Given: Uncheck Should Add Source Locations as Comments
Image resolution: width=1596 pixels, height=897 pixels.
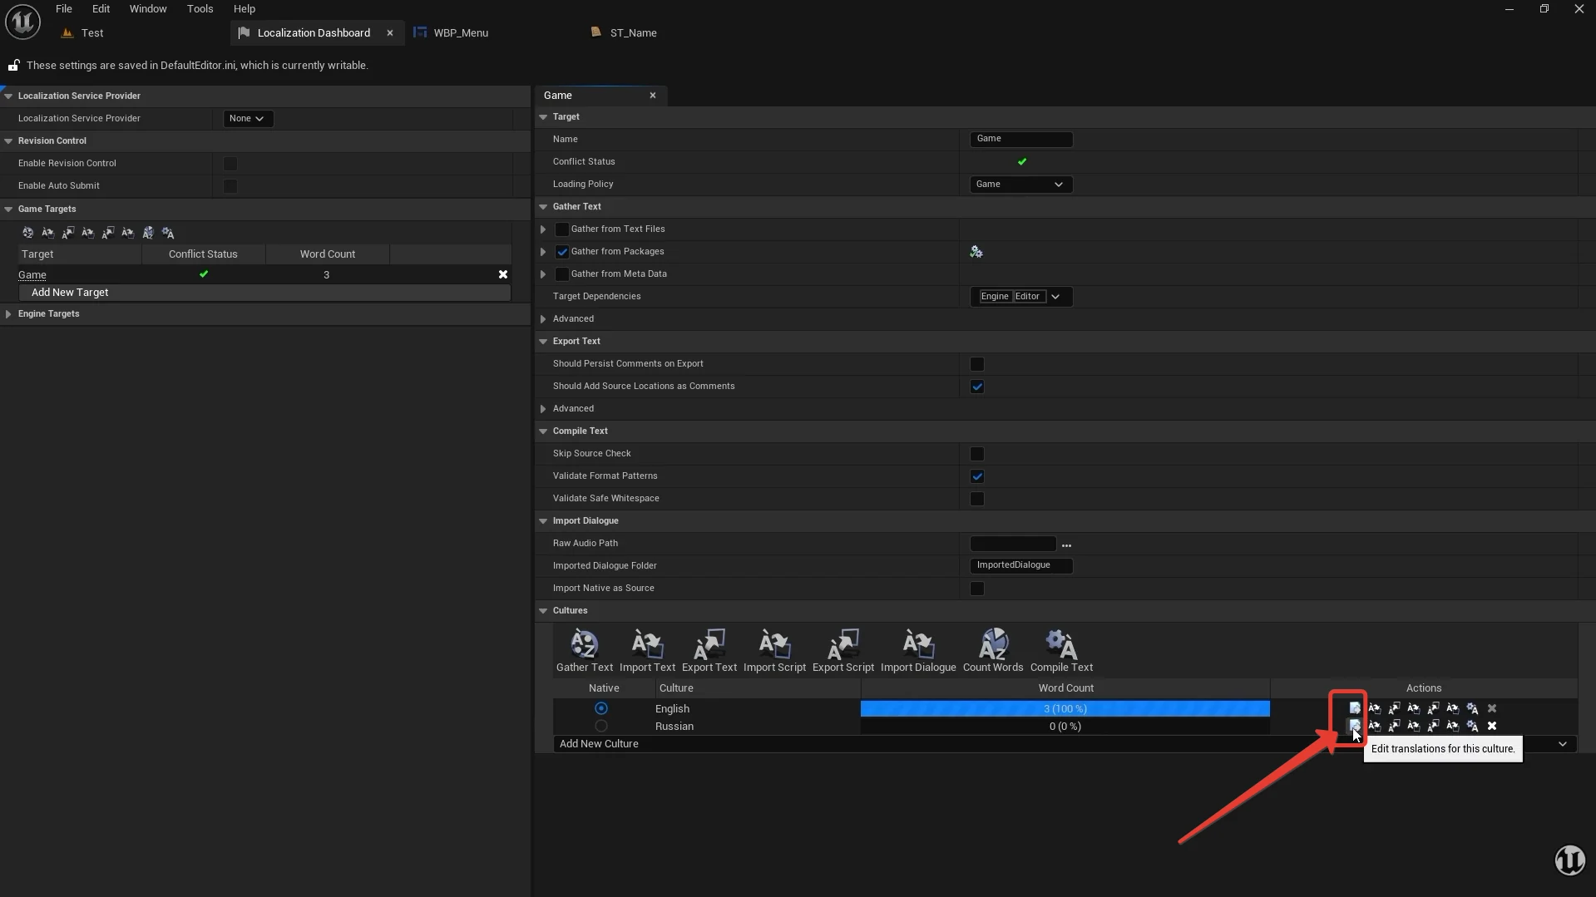Looking at the screenshot, I should coord(977,387).
